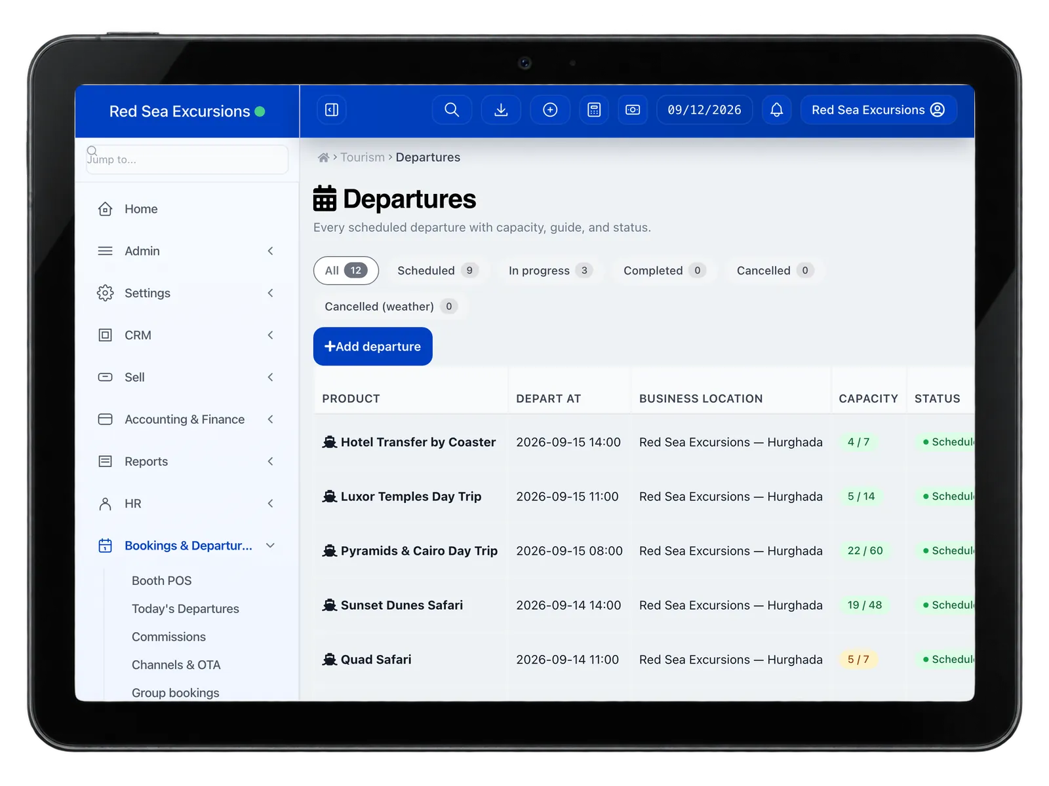Click the Tourism breadcrumb link
The image size is (1049, 786).
363,157
